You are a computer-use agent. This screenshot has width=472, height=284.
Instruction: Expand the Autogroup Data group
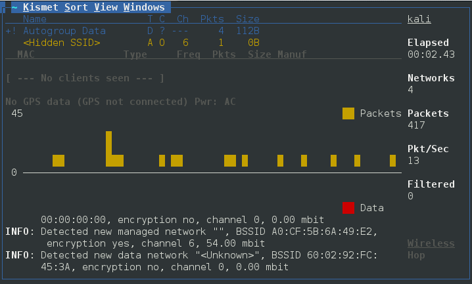pyautogui.click(x=11, y=31)
